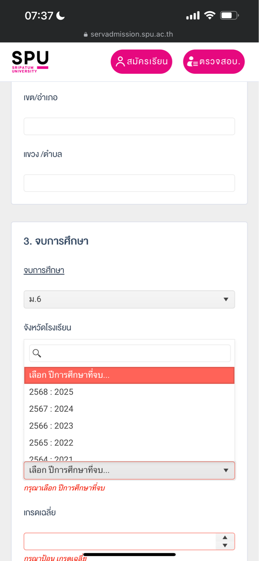Open the ม.6 education level dropdown

point(129,299)
